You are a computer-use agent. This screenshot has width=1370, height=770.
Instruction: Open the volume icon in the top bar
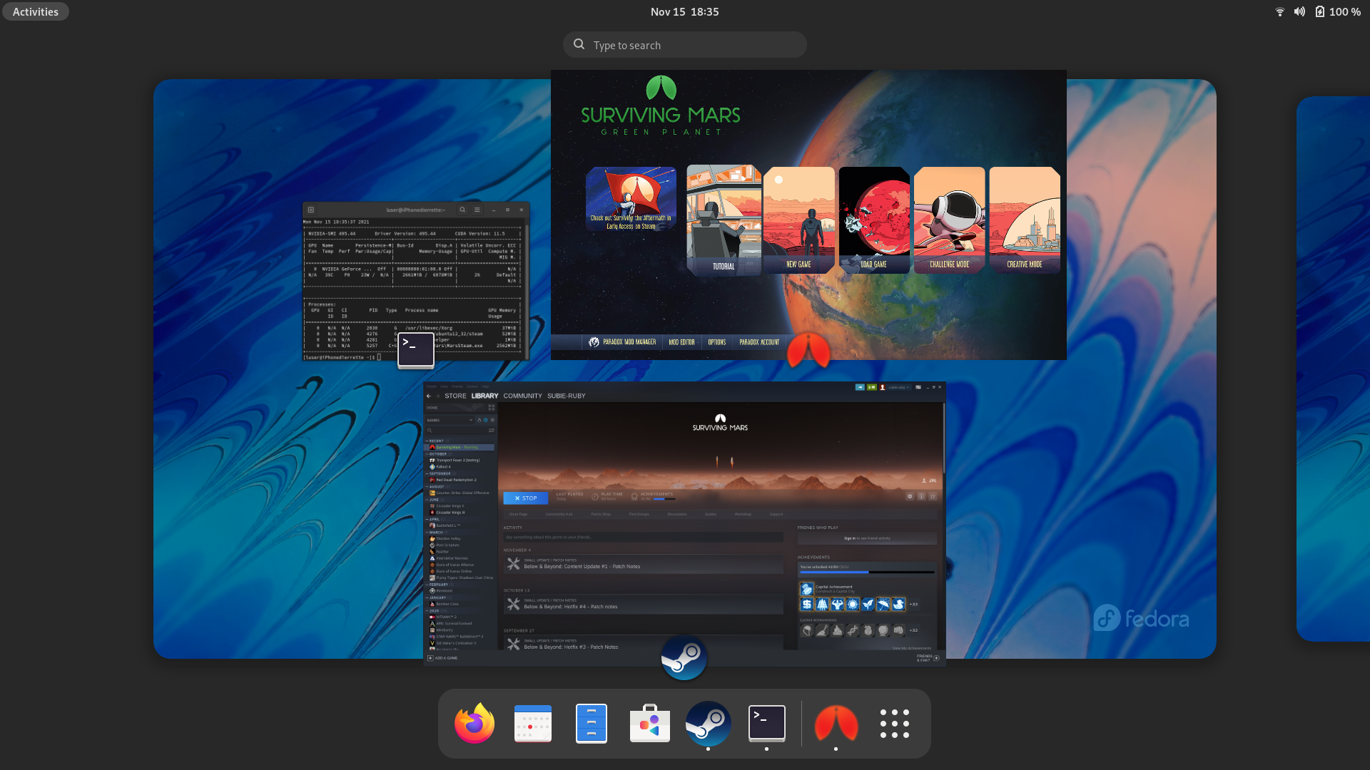tap(1299, 11)
